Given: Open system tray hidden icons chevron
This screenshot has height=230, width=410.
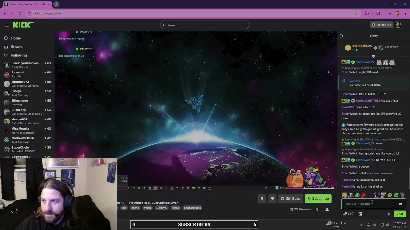Looking at the screenshot, I should point(362,225).
